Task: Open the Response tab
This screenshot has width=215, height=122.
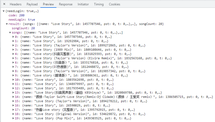Action: (66, 4)
